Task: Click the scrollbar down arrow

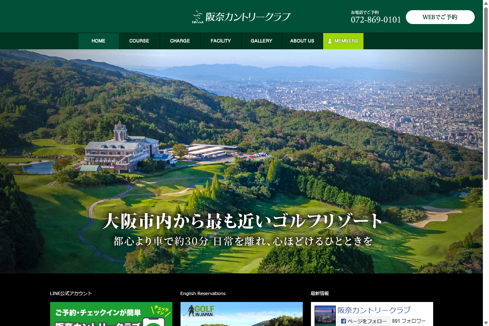Action: (486, 323)
